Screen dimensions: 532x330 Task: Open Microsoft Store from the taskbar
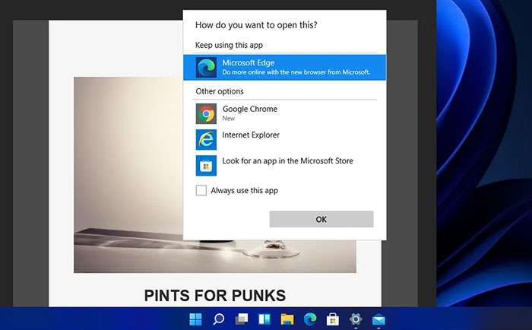tap(333, 319)
